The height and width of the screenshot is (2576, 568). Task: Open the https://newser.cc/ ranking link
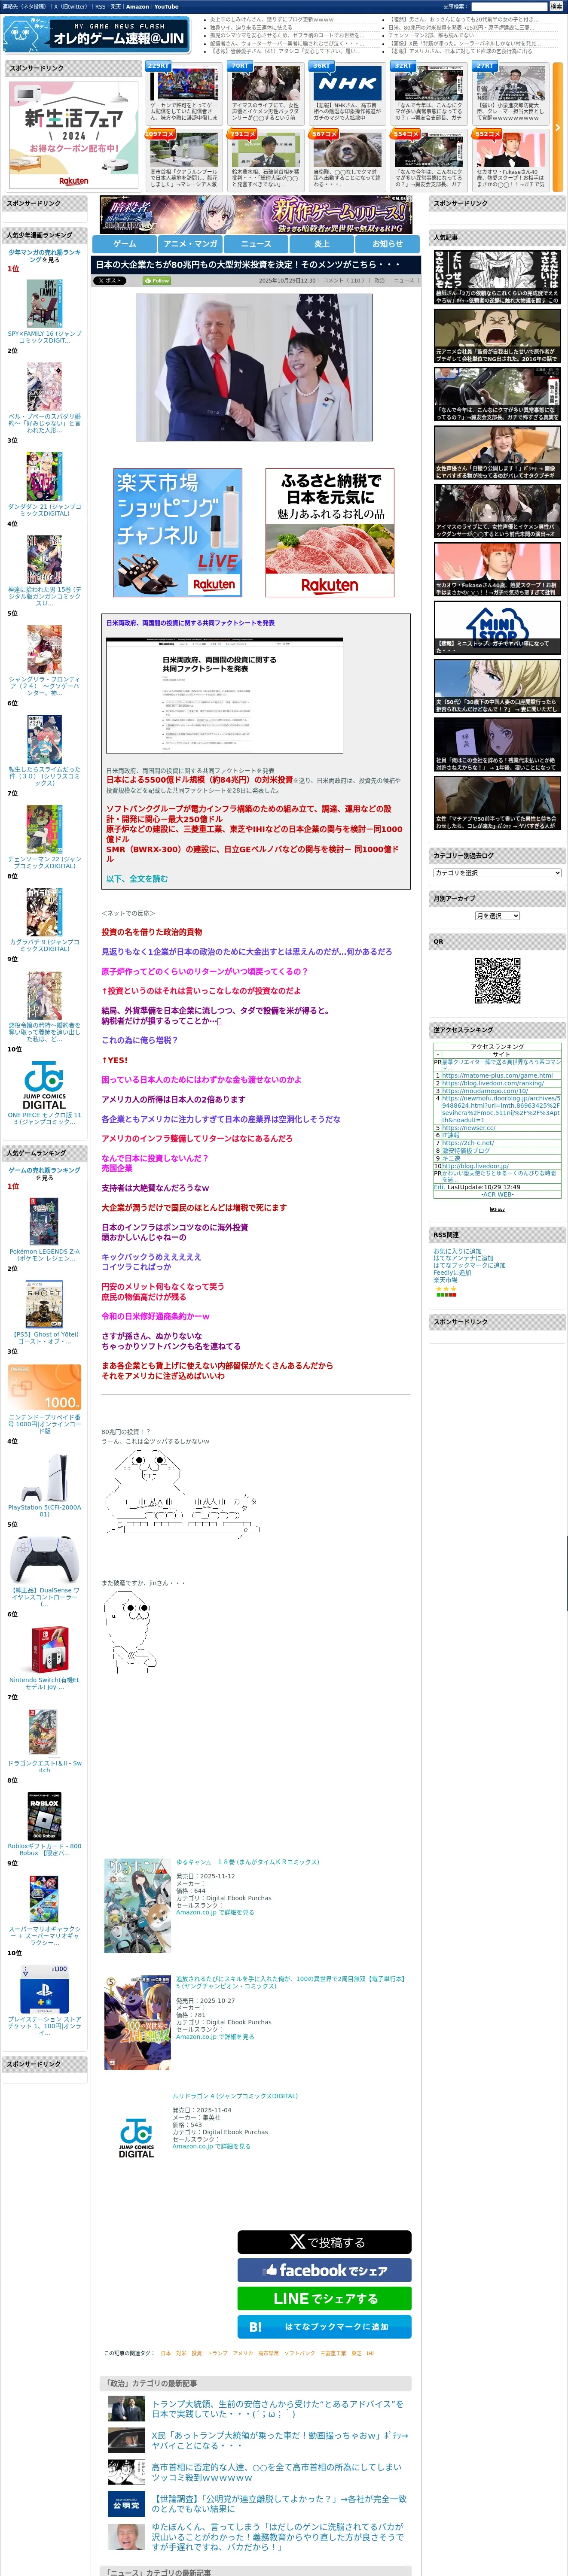[469, 1128]
